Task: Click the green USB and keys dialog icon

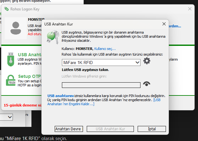Action: [53, 37]
